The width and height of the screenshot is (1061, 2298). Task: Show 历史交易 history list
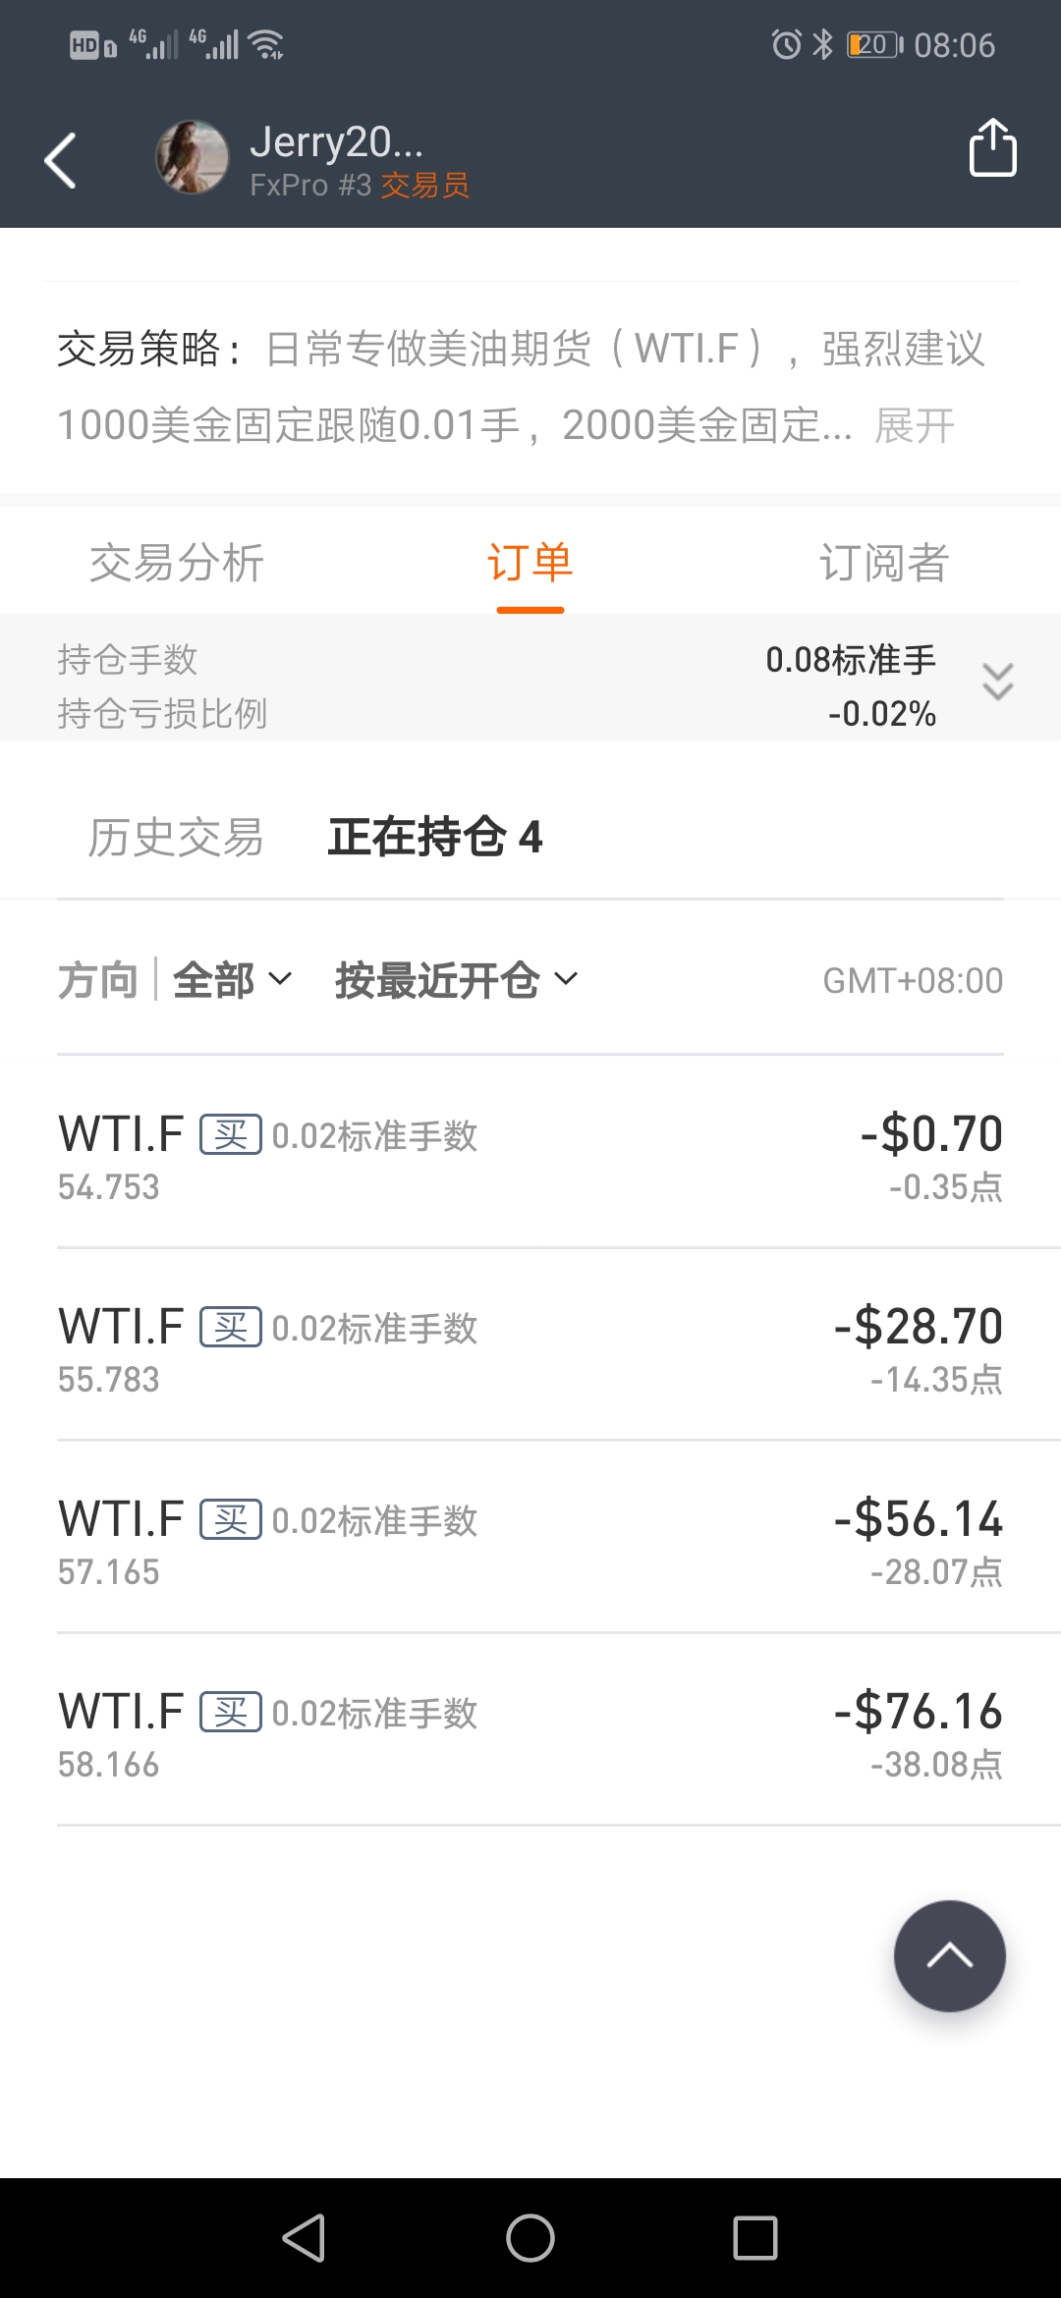tap(176, 837)
